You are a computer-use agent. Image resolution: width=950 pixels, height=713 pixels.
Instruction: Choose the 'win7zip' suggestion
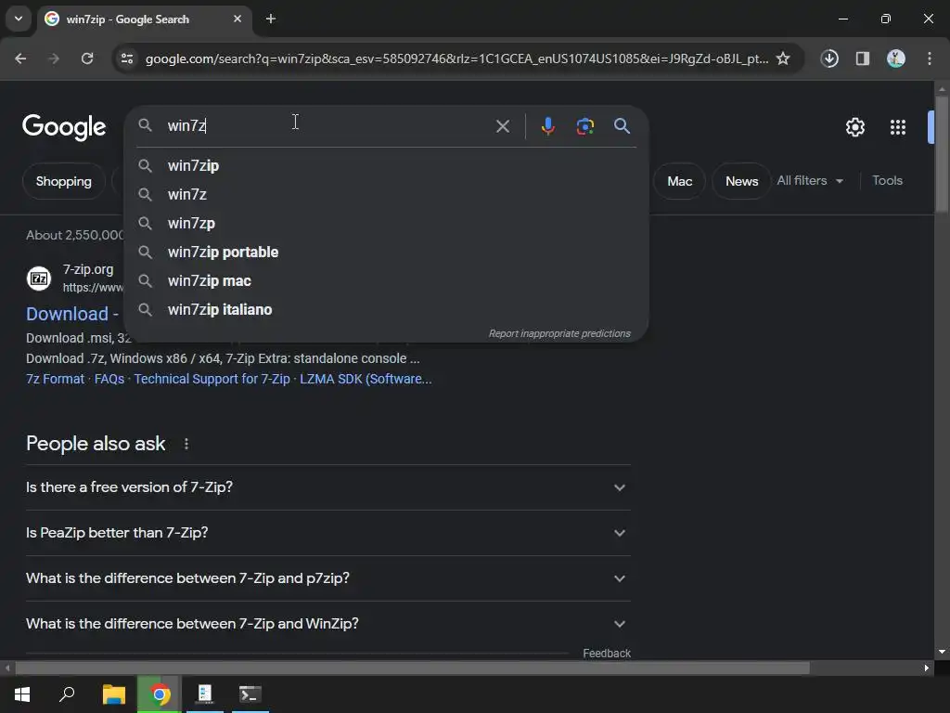pyautogui.click(x=386, y=165)
